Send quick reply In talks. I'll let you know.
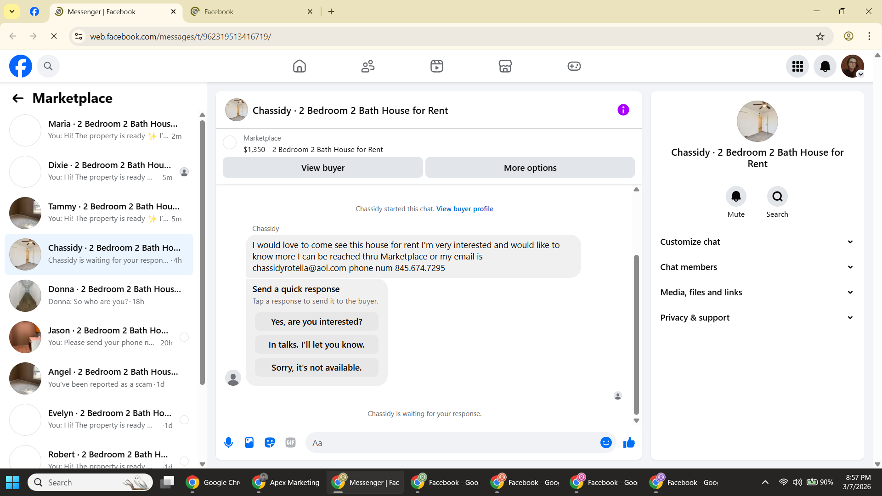This screenshot has height=496, width=882. [317, 345]
